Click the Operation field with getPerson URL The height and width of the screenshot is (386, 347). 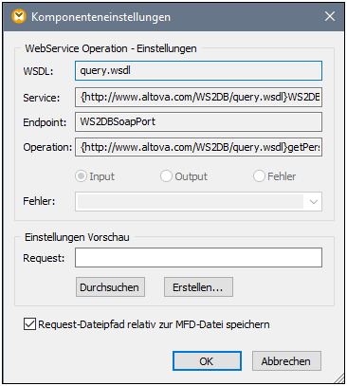click(198, 147)
